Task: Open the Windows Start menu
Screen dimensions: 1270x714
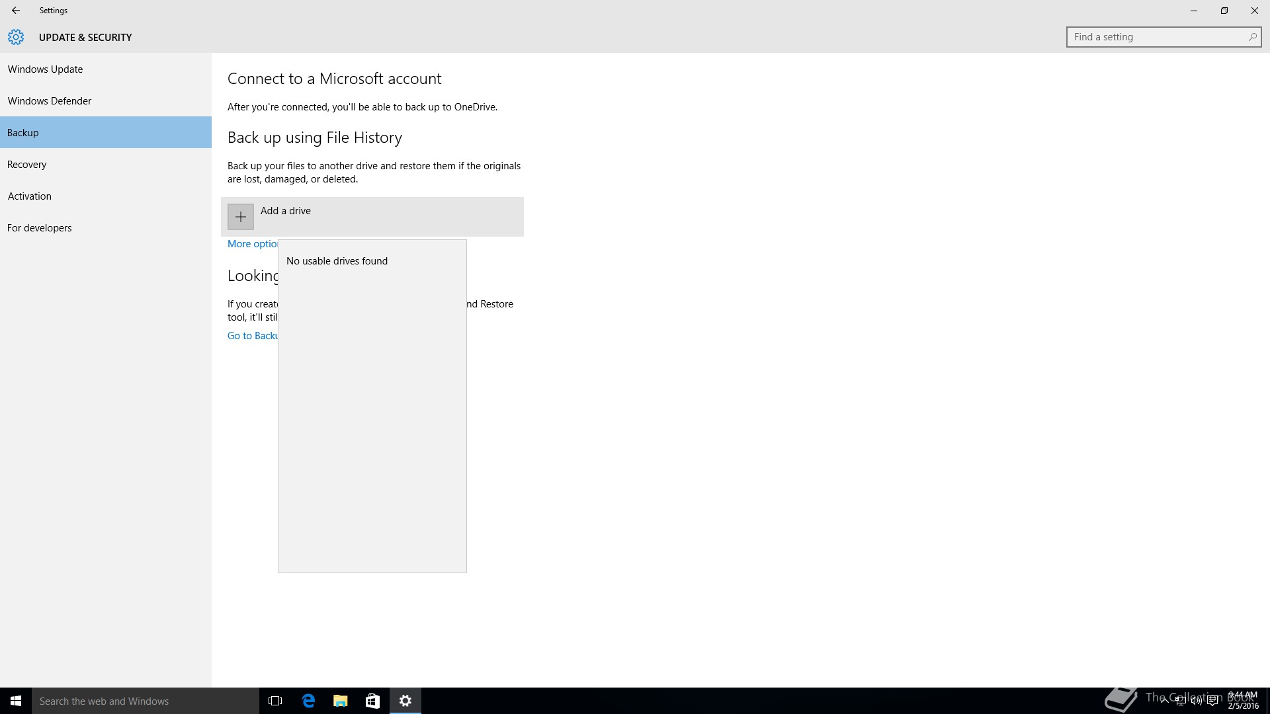Action: point(16,701)
